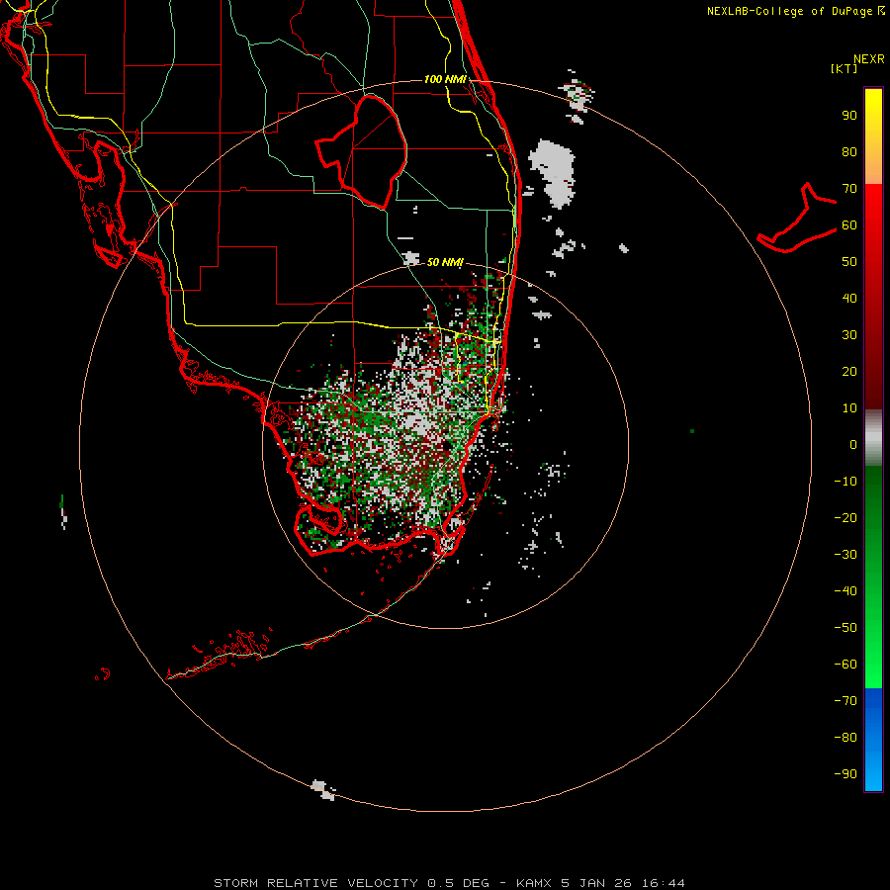Viewport: 890px width, 890px height.
Task: Click the -70 value on the velocity scale
Action: coord(845,701)
